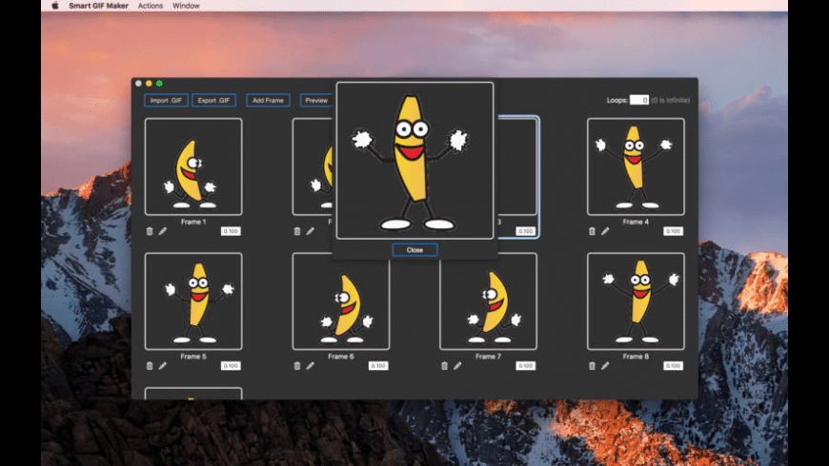Focus the Loops count input field

click(638, 100)
